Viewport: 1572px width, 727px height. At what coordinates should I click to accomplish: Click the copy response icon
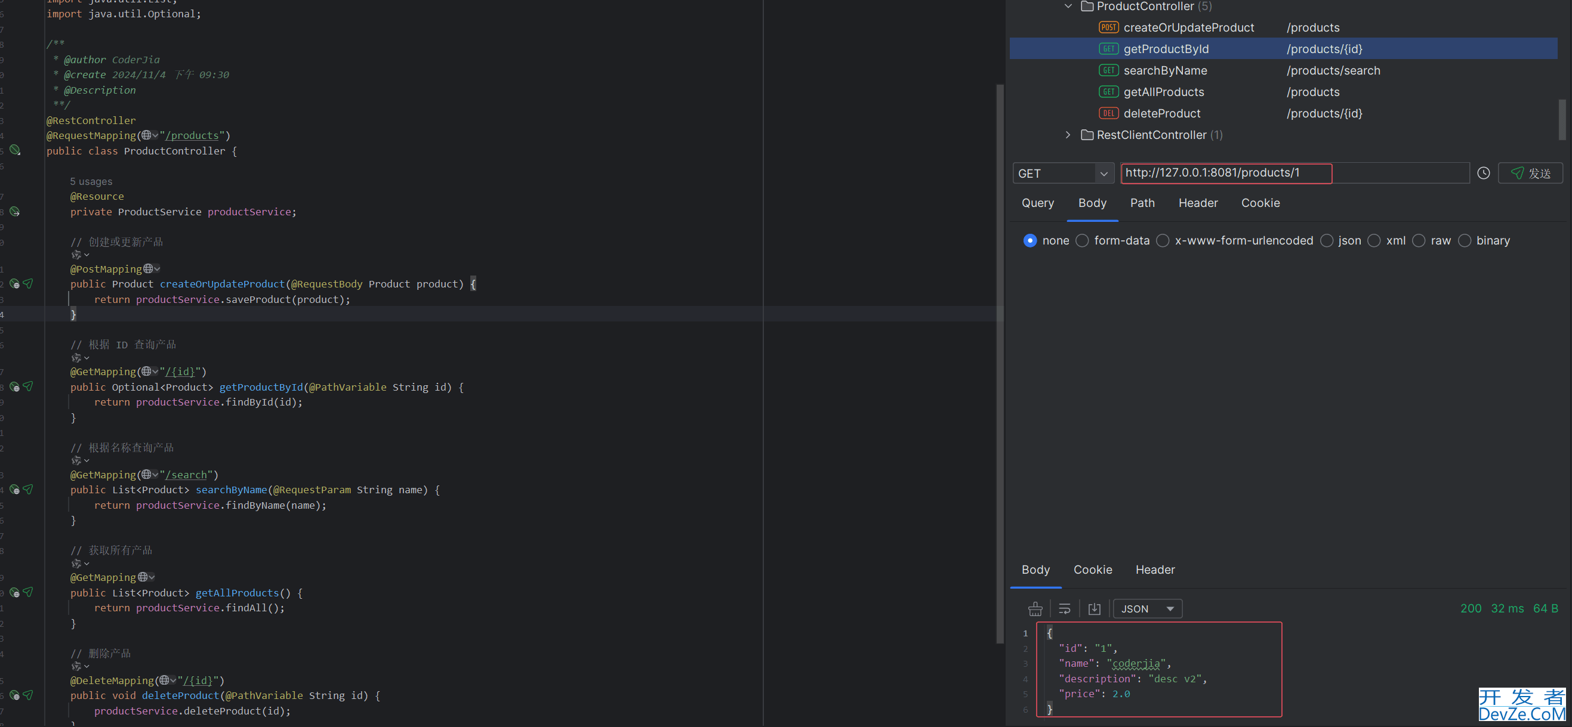pos(1095,608)
